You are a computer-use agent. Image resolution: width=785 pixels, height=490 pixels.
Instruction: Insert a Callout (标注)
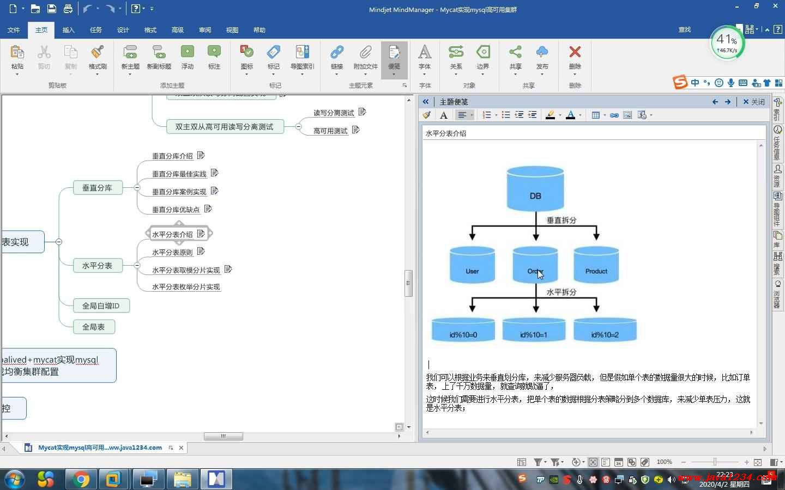(214, 52)
